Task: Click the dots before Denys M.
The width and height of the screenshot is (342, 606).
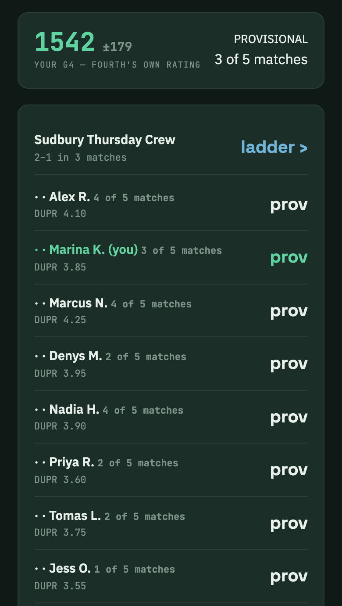Action: tap(40, 357)
